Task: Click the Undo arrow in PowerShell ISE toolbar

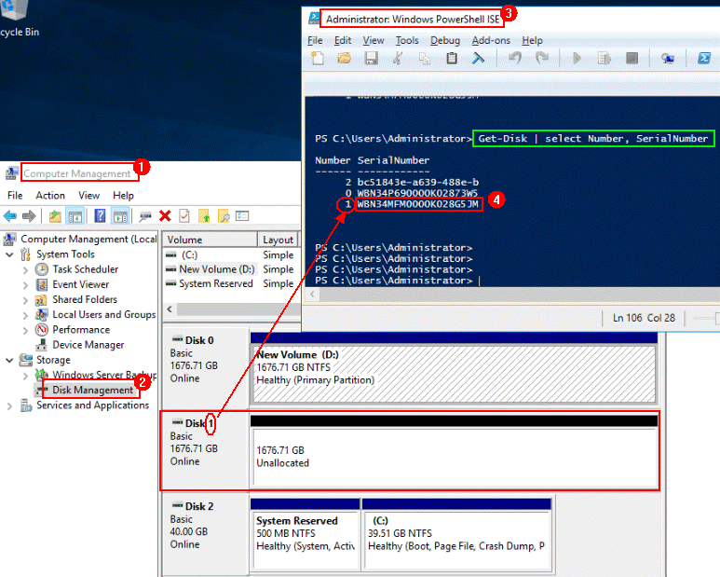Action: 515,59
